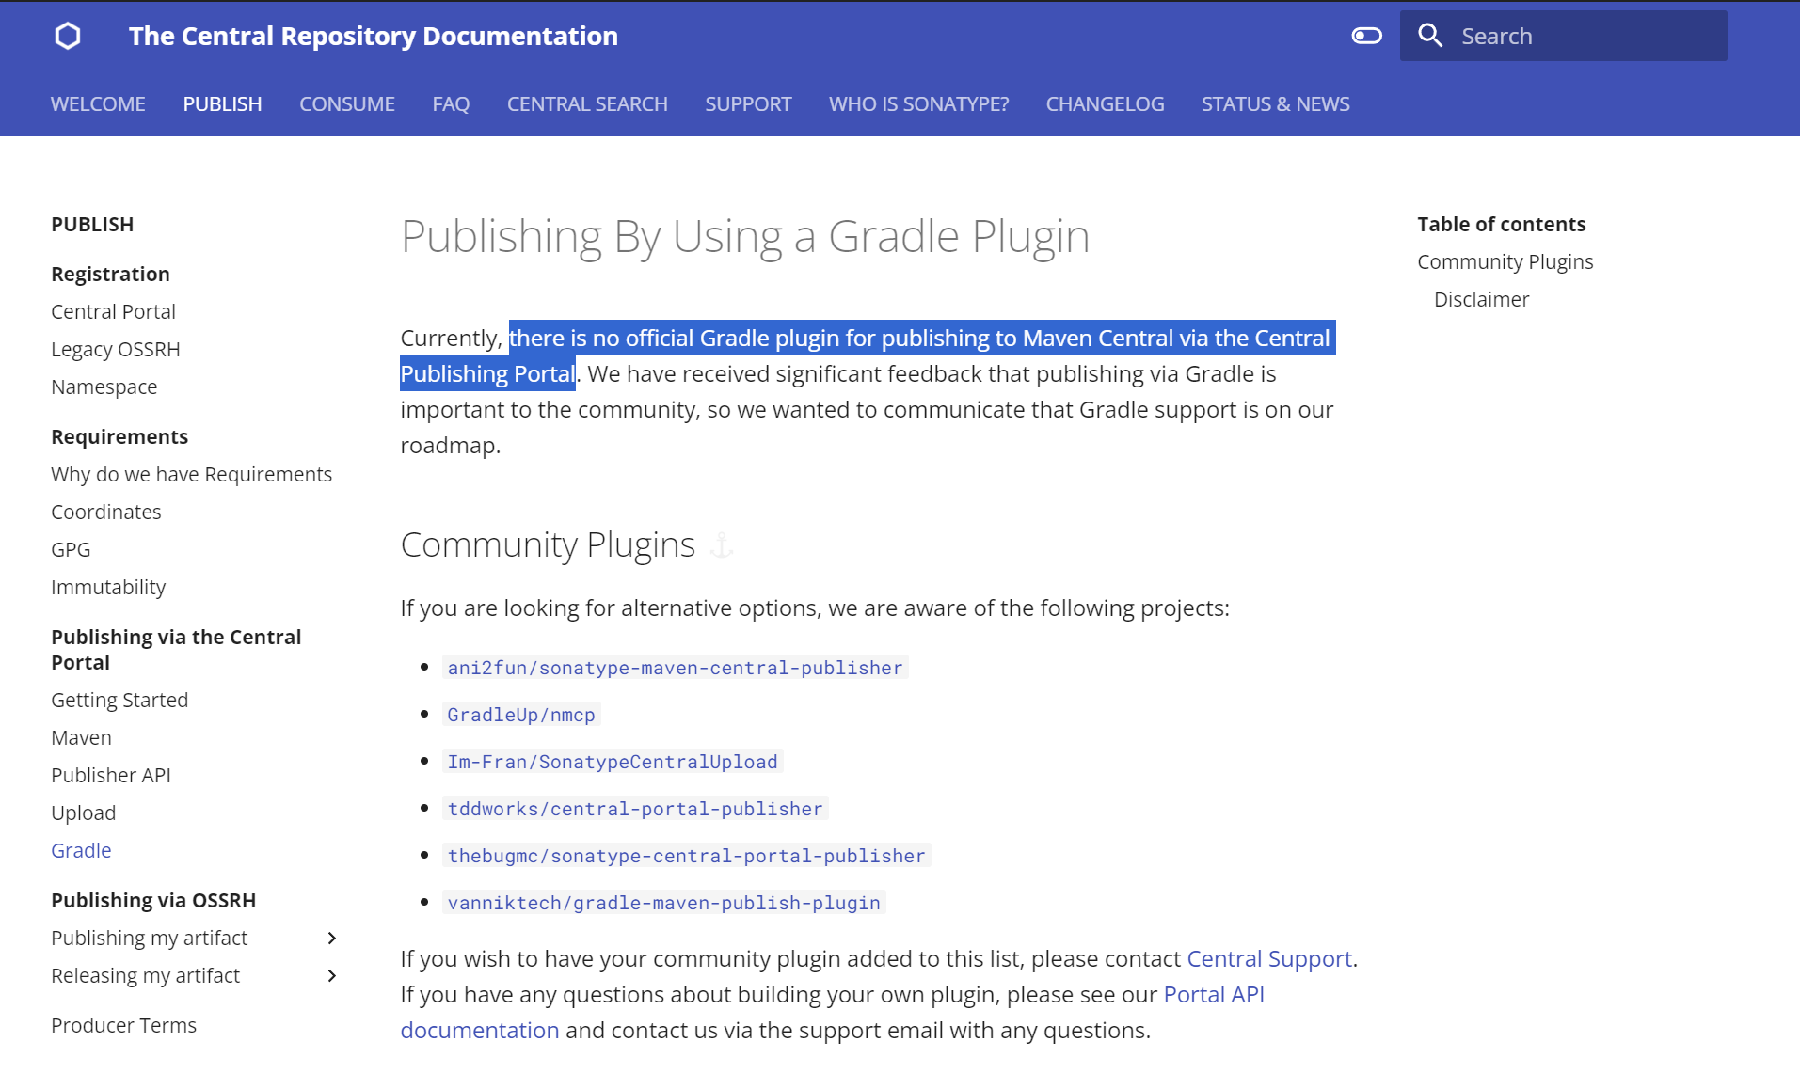Open the GradleUp/nmcp plugin link
Screen dimensions: 1800x1073
[x=520, y=715]
